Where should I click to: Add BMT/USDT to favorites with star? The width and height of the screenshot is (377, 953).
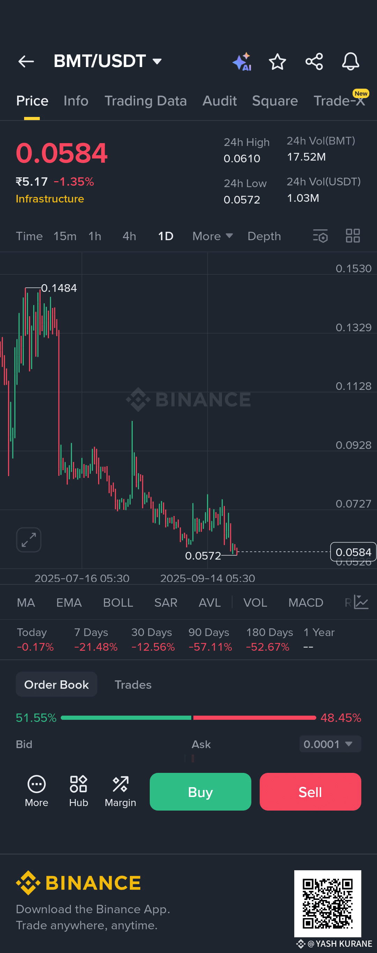[x=277, y=61]
